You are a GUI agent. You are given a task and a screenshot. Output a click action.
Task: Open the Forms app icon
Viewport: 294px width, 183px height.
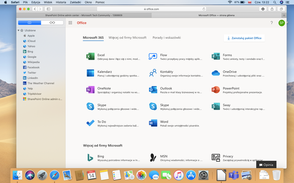[216, 56]
